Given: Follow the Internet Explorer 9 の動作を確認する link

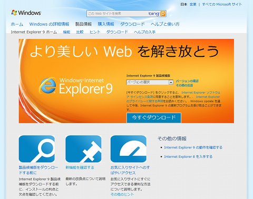Looking at the screenshot, I should (193, 147).
